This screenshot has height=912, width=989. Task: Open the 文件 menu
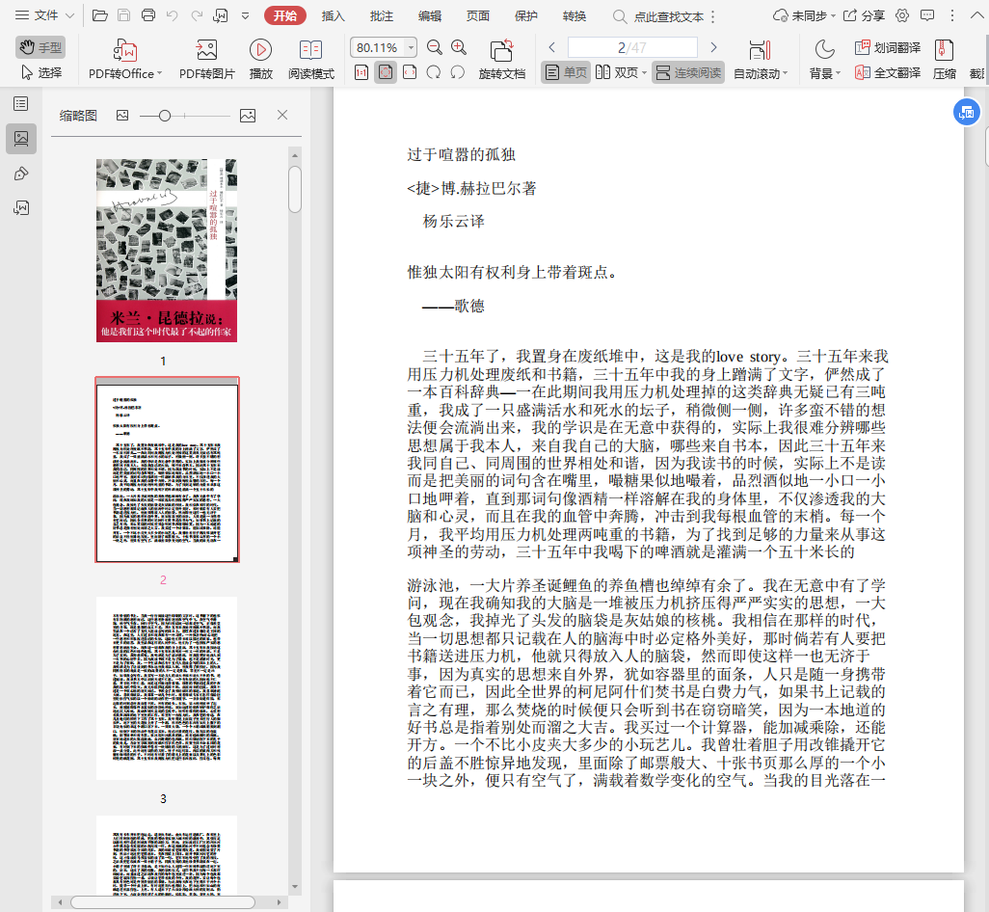(x=44, y=15)
